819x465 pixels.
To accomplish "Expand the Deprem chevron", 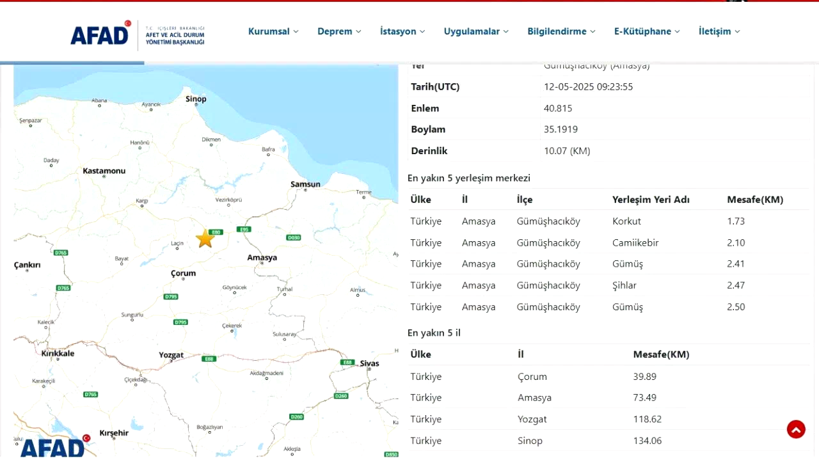I will click(358, 31).
